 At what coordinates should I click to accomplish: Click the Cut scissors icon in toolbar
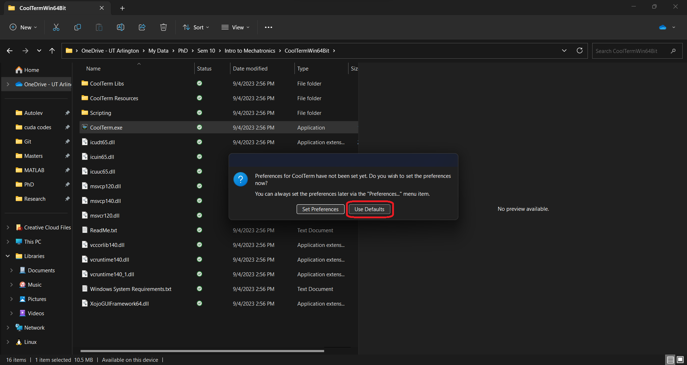pyautogui.click(x=56, y=27)
